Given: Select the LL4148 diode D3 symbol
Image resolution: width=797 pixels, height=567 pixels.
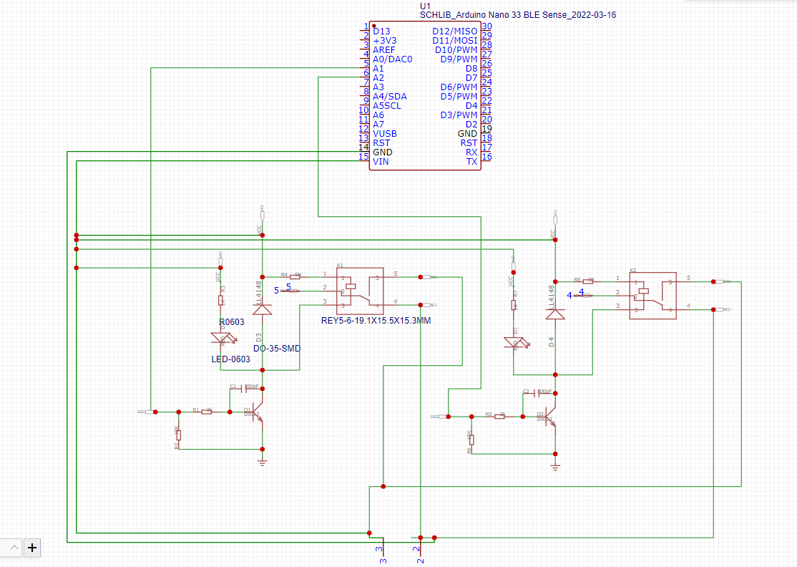Looking at the screenshot, I should click(x=263, y=309).
